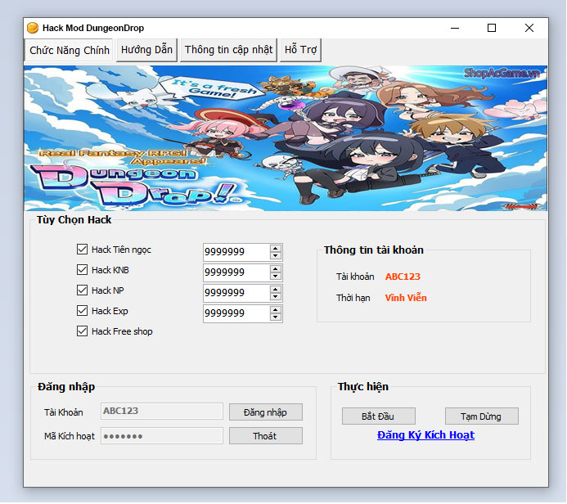Decrease Hack NP value with down arrow

pos(276,297)
